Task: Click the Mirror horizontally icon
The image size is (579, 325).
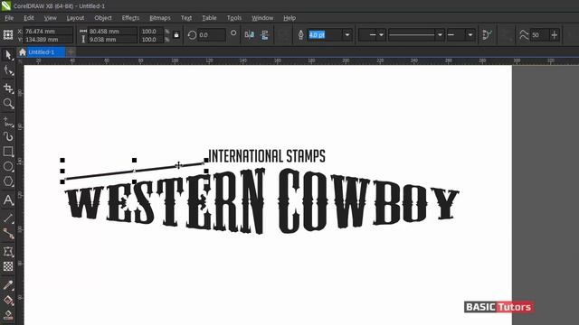Action: click(250, 35)
